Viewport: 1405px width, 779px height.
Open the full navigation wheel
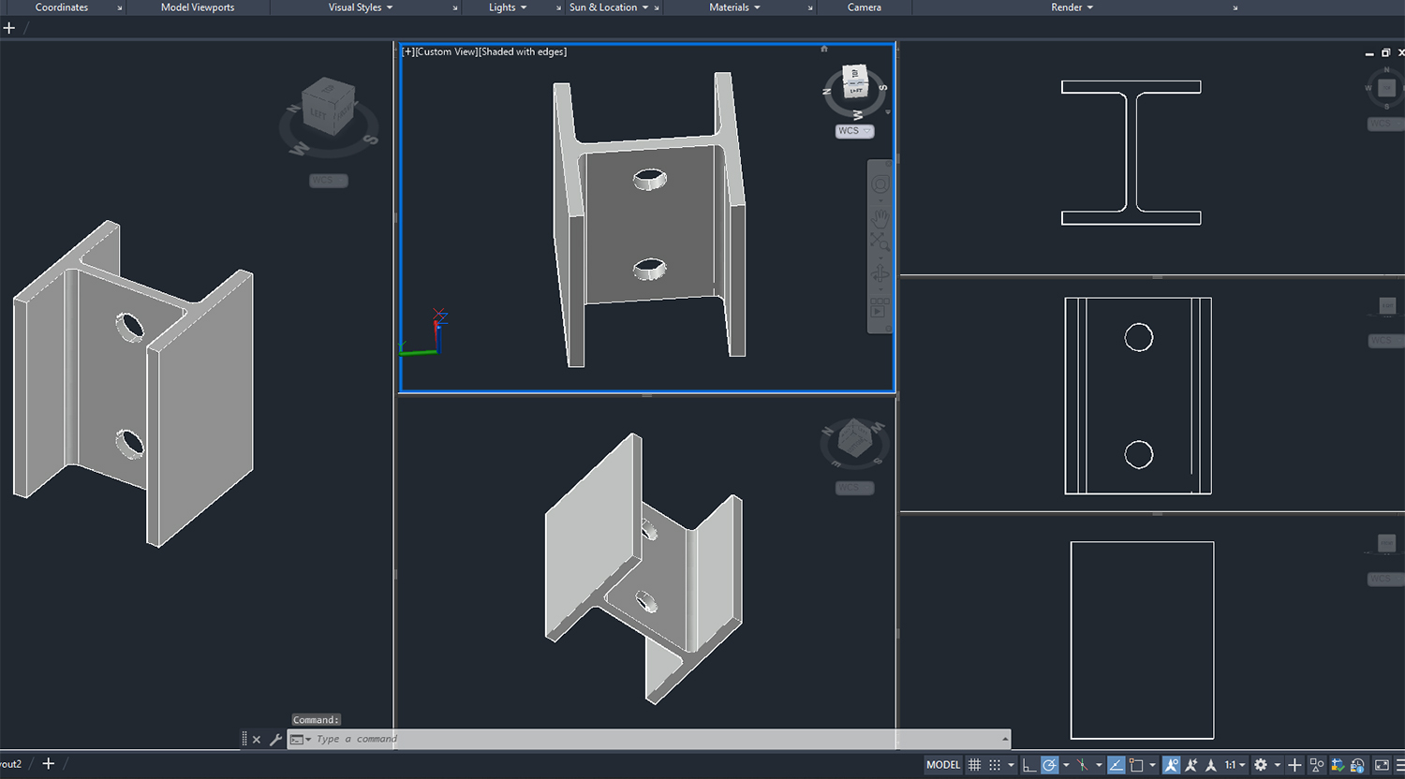pos(880,184)
